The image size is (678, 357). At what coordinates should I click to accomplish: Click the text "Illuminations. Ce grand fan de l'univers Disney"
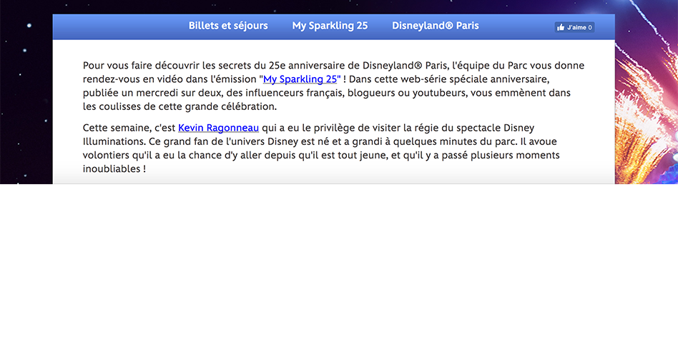(x=191, y=141)
